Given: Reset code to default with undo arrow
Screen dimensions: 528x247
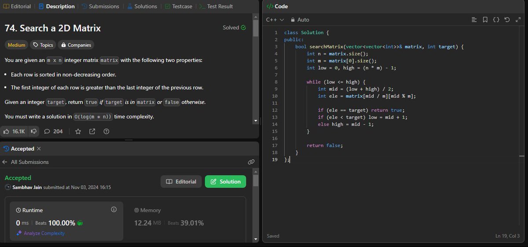Looking at the screenshot, I should (507, 20).
